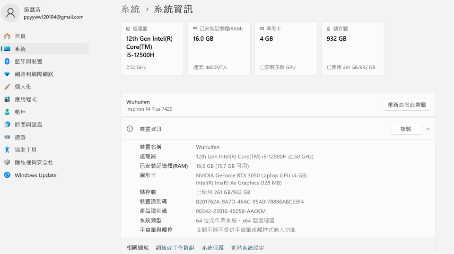Open 遊戲 settings page
Screen dimensions: 454x254
click(x=45, y=137)
